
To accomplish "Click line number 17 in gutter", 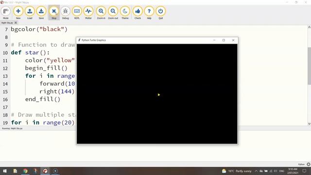I will click(x=5, y=107).
